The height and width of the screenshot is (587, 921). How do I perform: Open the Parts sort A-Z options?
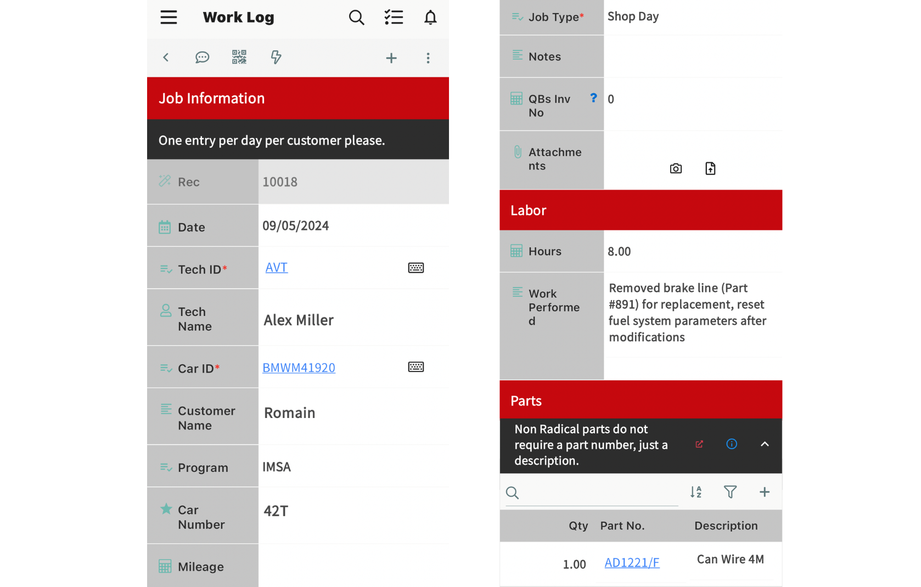[x=696, y=492]
